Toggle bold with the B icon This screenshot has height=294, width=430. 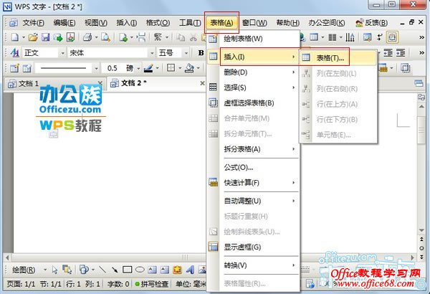tap(201, 53)
